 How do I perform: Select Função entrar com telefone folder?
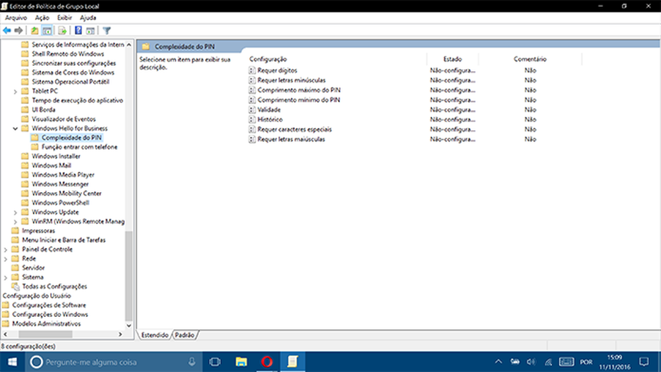79,147
